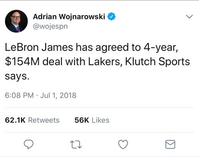Click the words Klutch Sports in tweet

[157, 62]
